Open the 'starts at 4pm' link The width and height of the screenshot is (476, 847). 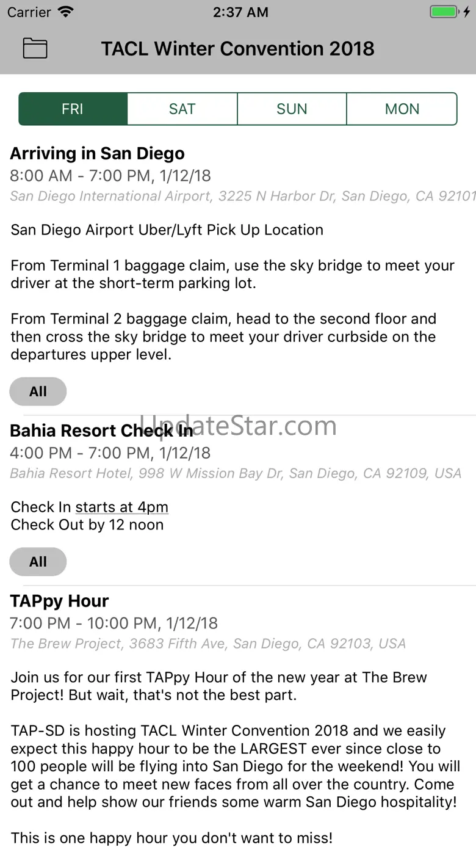(x=121, y=507)
